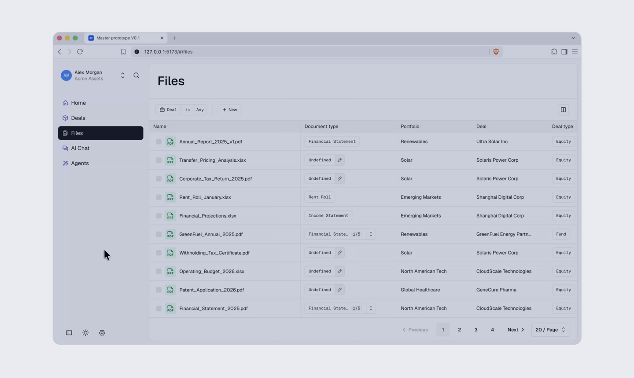Expand Alex Morgan account switcher
Viewport: 634px width, 378px height.
click(x=122, y=76)
